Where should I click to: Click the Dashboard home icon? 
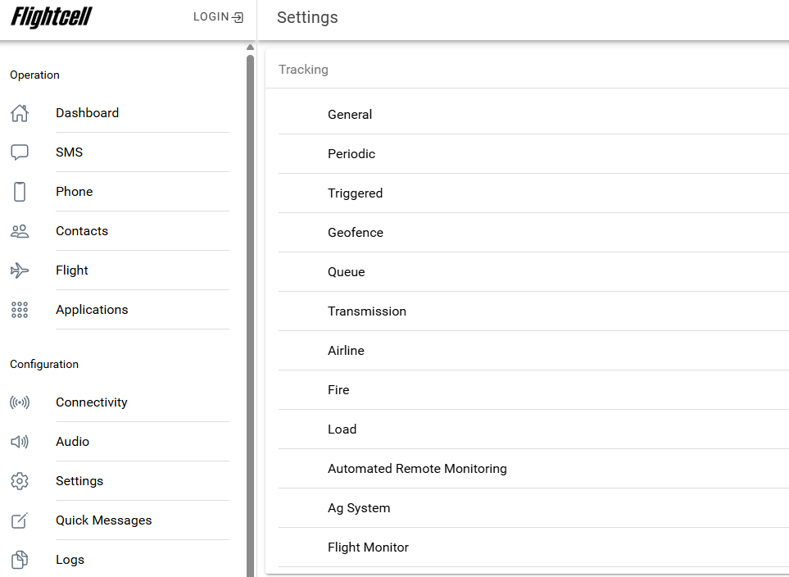coord(20,113)
